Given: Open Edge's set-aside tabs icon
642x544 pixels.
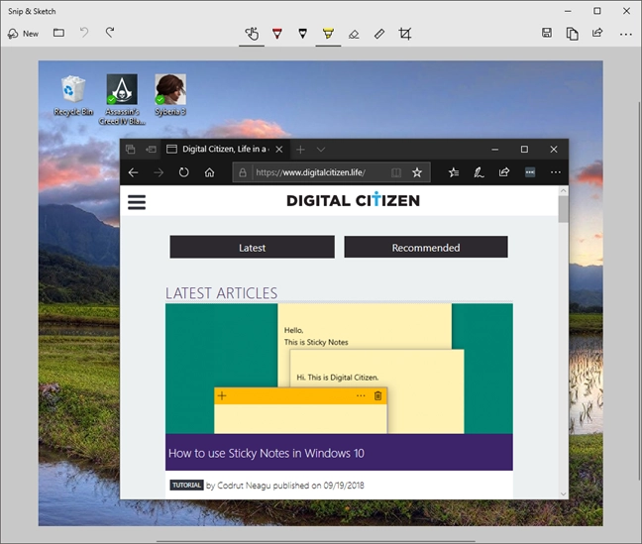Looking at the screenshot, I should 130,149.
